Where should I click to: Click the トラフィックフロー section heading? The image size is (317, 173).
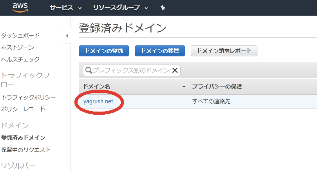[25, 80]
